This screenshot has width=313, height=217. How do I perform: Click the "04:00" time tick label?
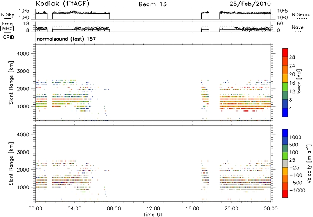[x=74, y=209]
